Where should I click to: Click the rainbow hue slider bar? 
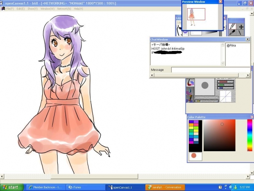pos(249,135)
